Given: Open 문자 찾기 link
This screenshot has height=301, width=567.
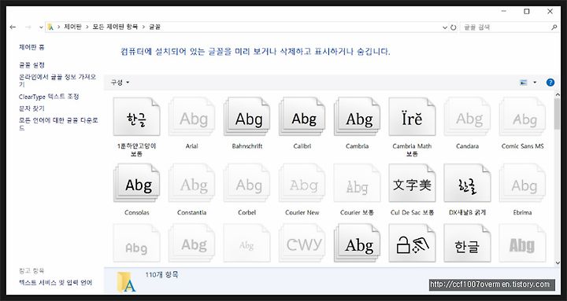Looking at the screenshot, I should click(x=31, y=108).
